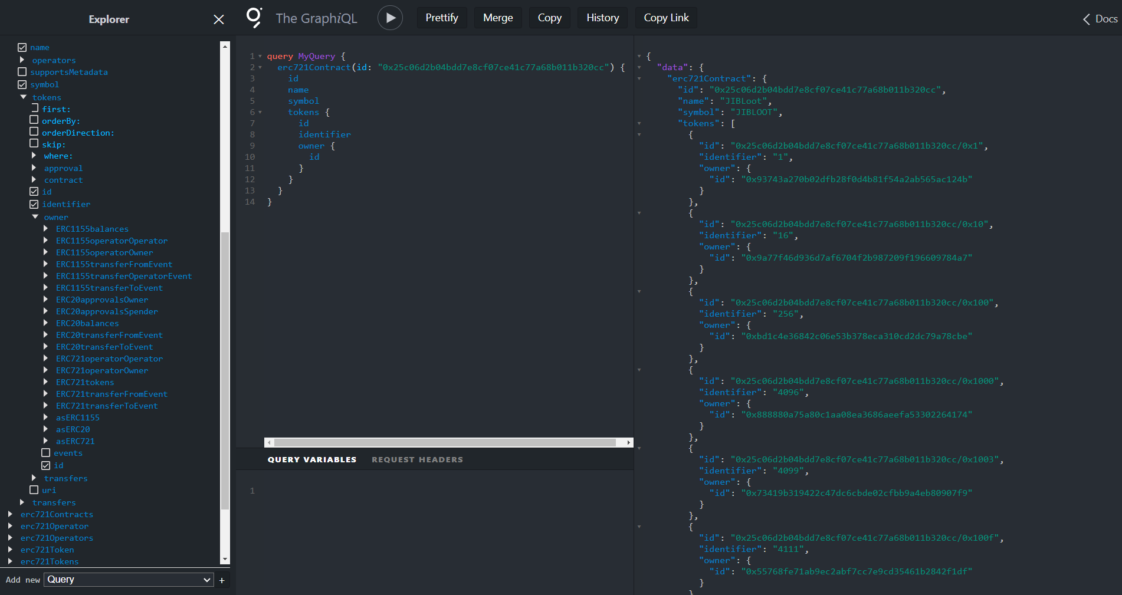Collapse the owner tree node
Viewport: 1122px width, 595px height.
click(x=35, y=217)
